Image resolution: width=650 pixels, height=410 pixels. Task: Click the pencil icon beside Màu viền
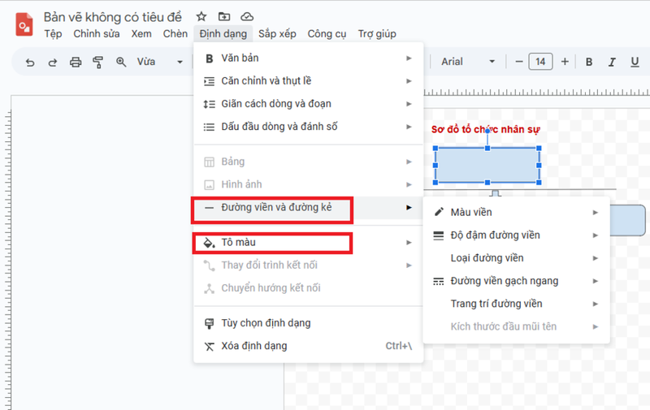(x=439, y=212)
